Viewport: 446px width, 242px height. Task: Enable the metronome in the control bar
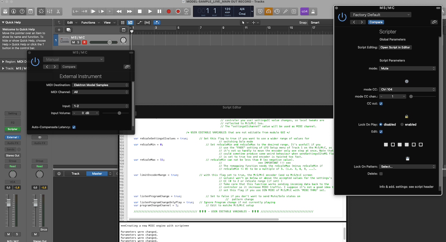(313, 11)
